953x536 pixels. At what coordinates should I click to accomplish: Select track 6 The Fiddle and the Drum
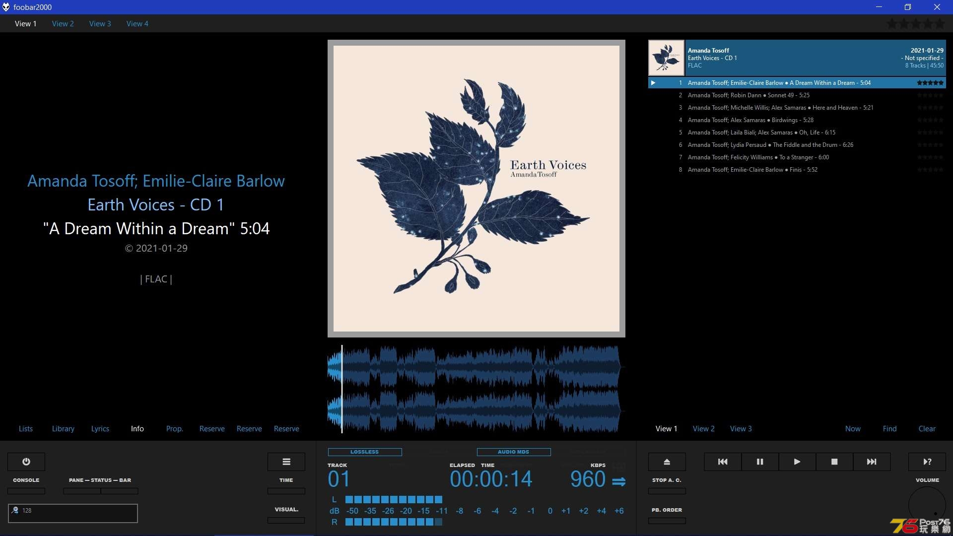[x=797, y=145]
